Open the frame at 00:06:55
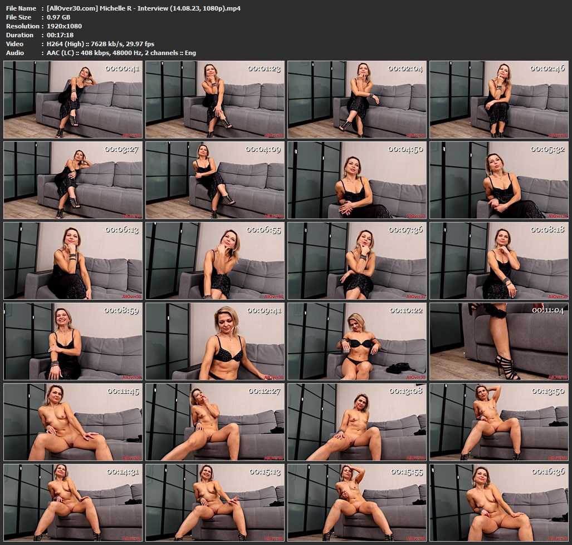The image size is (572, 545). point(215,261)
